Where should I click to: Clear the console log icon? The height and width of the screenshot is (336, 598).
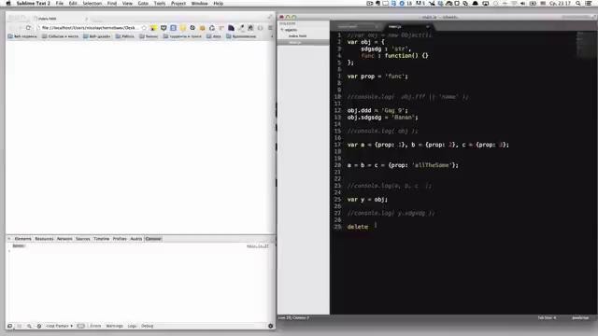tap(39, 326)
